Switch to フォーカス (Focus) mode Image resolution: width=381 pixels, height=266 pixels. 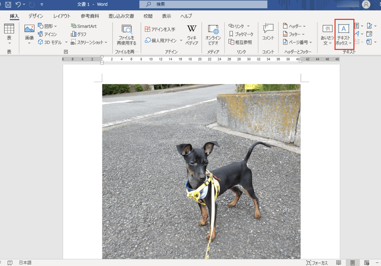point(317,263)
